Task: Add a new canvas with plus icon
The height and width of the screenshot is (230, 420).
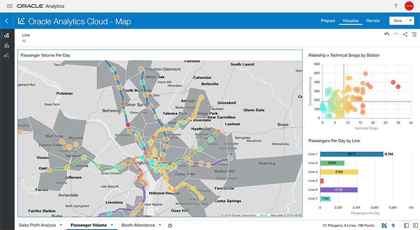Action: click(x=170, y=225)
